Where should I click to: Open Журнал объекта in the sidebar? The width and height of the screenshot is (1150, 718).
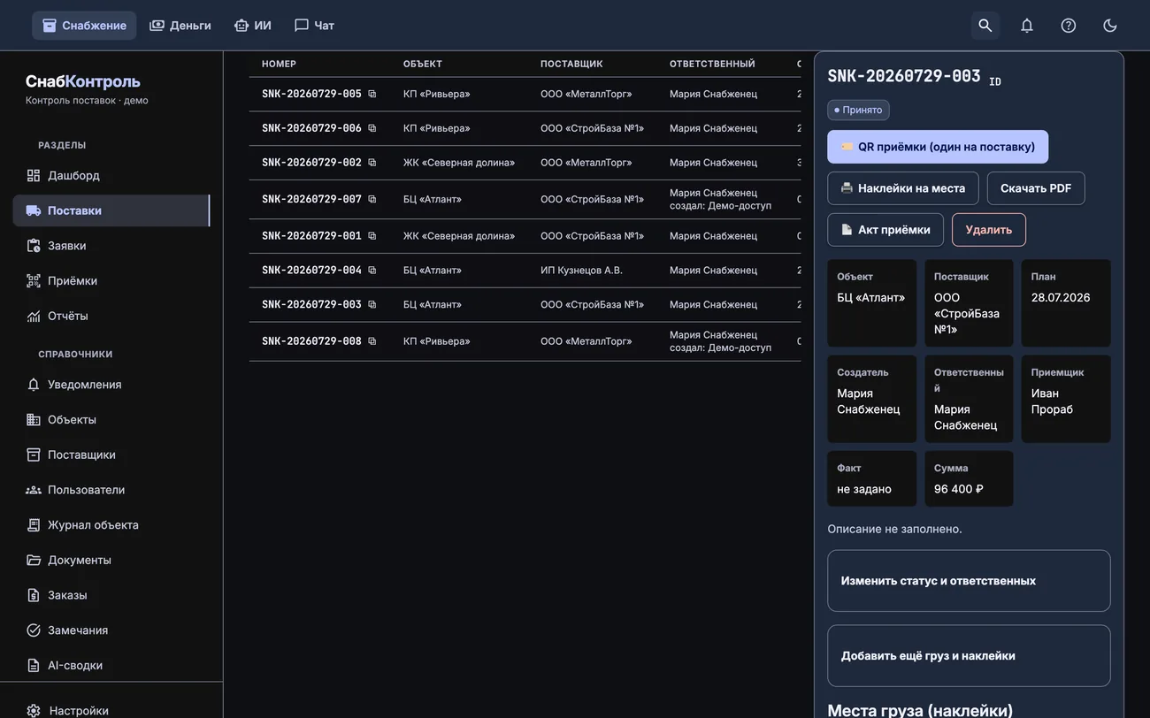click(111, 525)
